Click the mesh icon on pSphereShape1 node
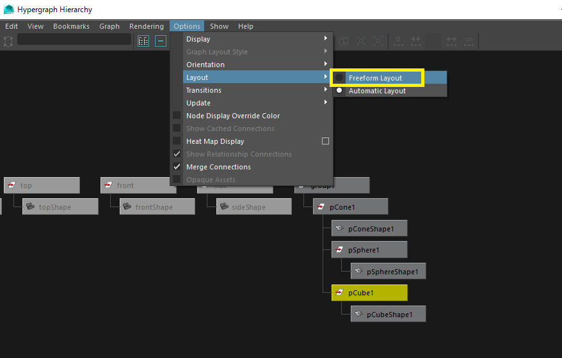The width and height of the screenshot is (562, 358). pos(358,271)
